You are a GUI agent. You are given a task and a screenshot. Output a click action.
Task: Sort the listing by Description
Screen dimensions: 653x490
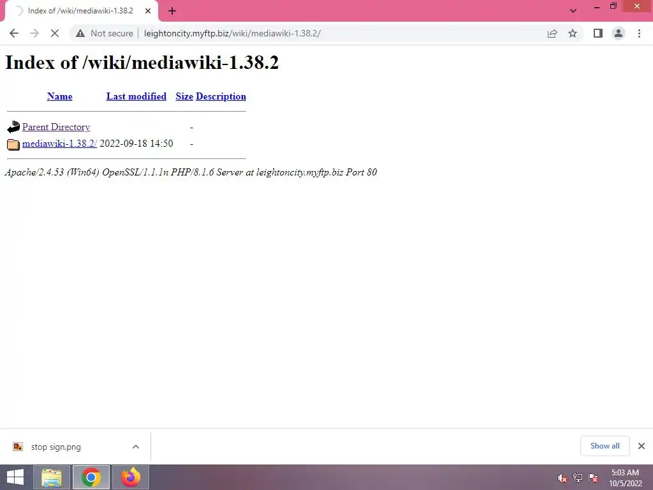tap(221, 96)
